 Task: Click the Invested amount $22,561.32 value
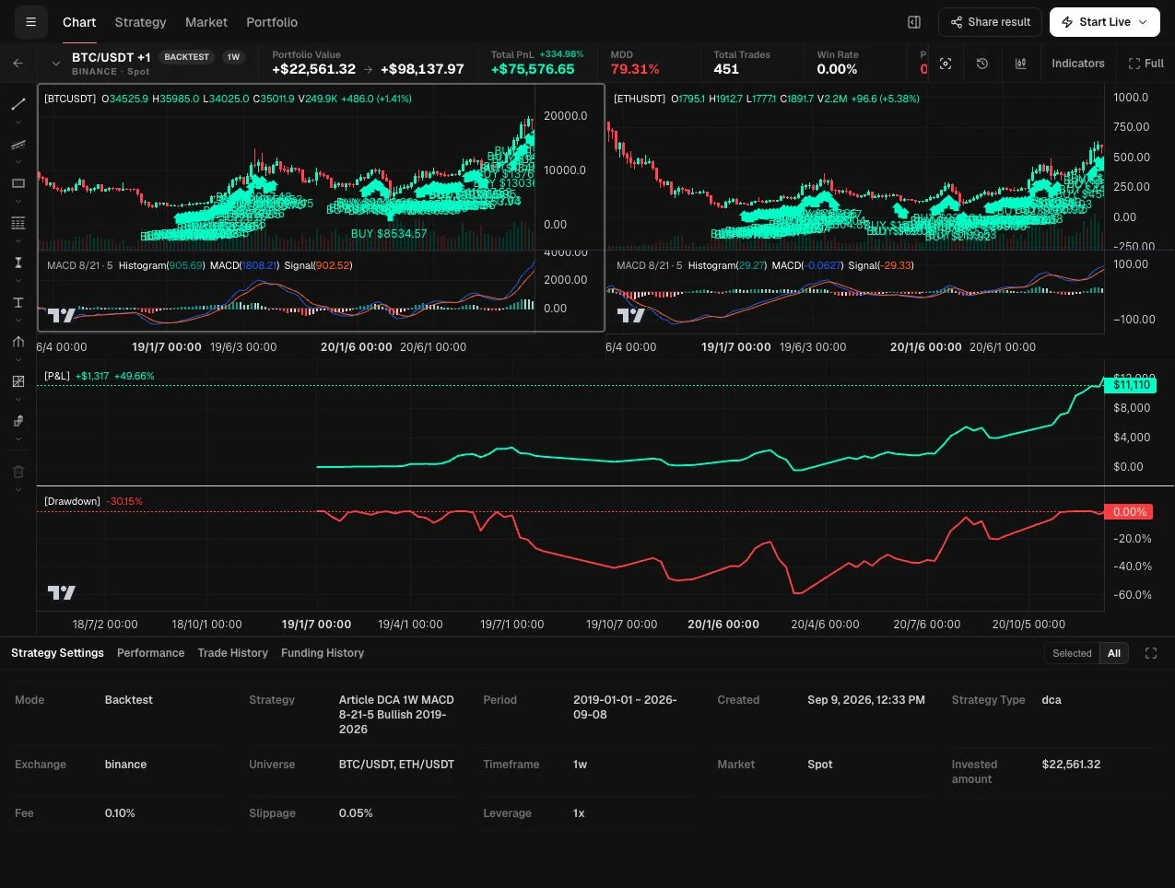[x=1071, y=765]
